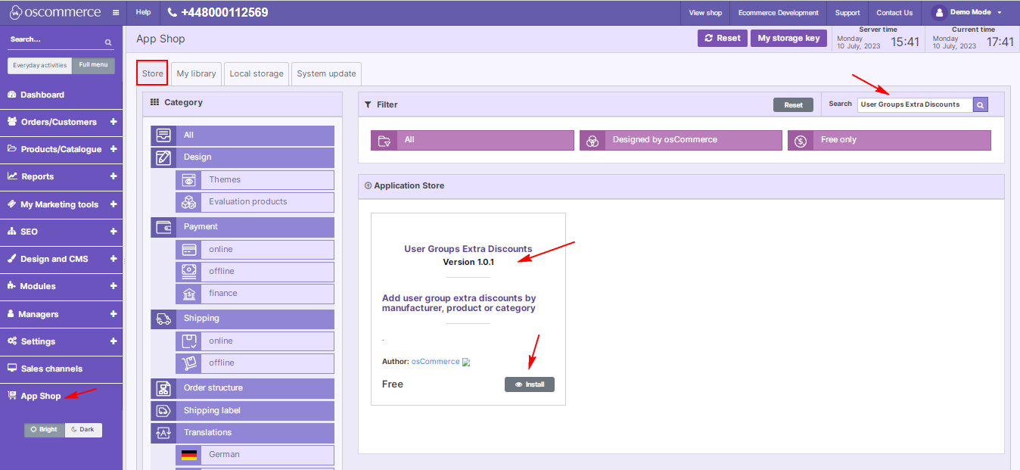Select Order structure category
Viewport: 1020px width, 470px height.
[242, 388]
